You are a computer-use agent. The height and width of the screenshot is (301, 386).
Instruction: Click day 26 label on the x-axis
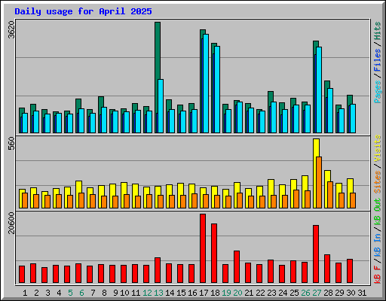(305, 293)
